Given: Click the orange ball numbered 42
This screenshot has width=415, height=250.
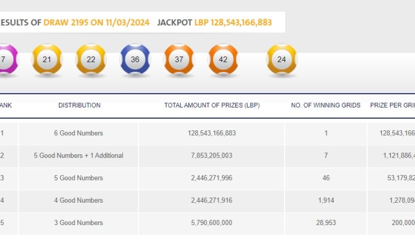Looking at the screenshot, I should 223,59.
